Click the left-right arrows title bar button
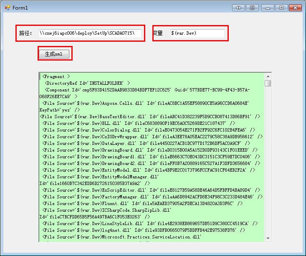 (238, 8)
